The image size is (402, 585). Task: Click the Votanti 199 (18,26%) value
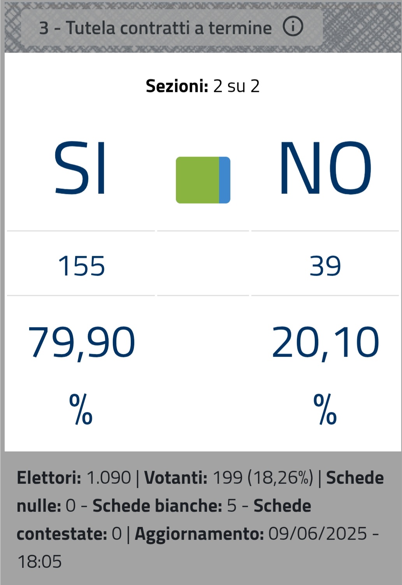click(263, 478)
